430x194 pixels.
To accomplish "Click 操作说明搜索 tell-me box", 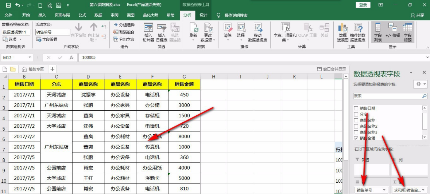I will point(236,15).
